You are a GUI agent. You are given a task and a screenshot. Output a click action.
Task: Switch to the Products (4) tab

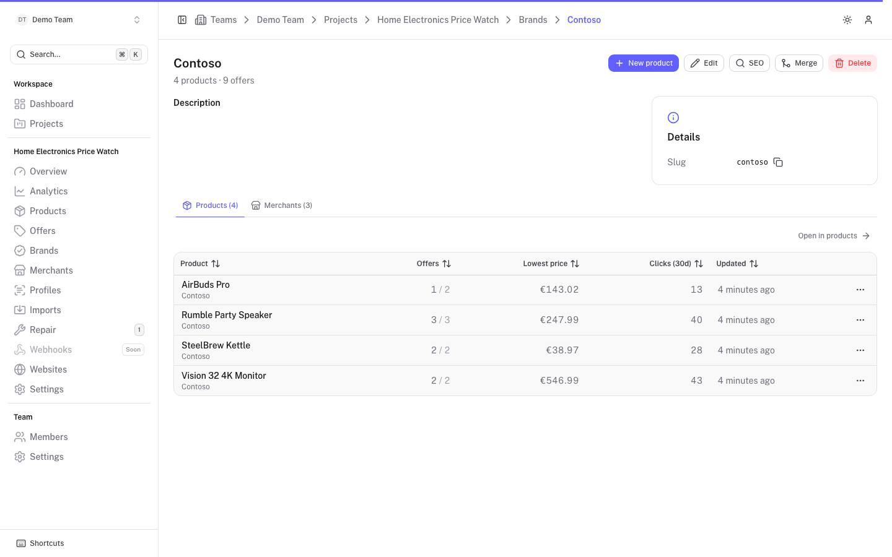(210, 205)
